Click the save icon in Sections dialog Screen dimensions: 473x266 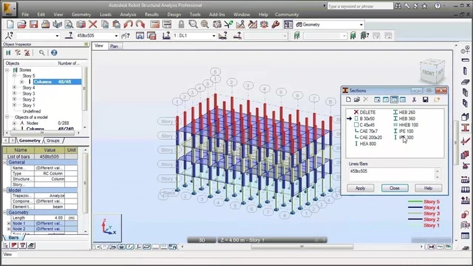[425, 99]
